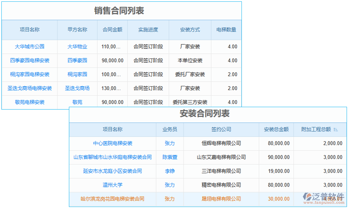Open the 中心医院电梯安装 project link

pyautogui.click(x=113, y=144)
